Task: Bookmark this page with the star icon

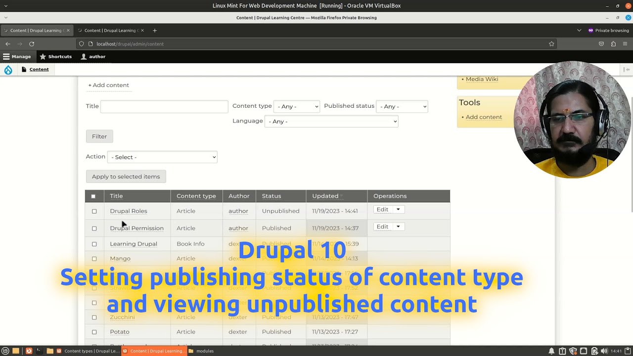Action: pyautogui.click(x=551, y=44)
